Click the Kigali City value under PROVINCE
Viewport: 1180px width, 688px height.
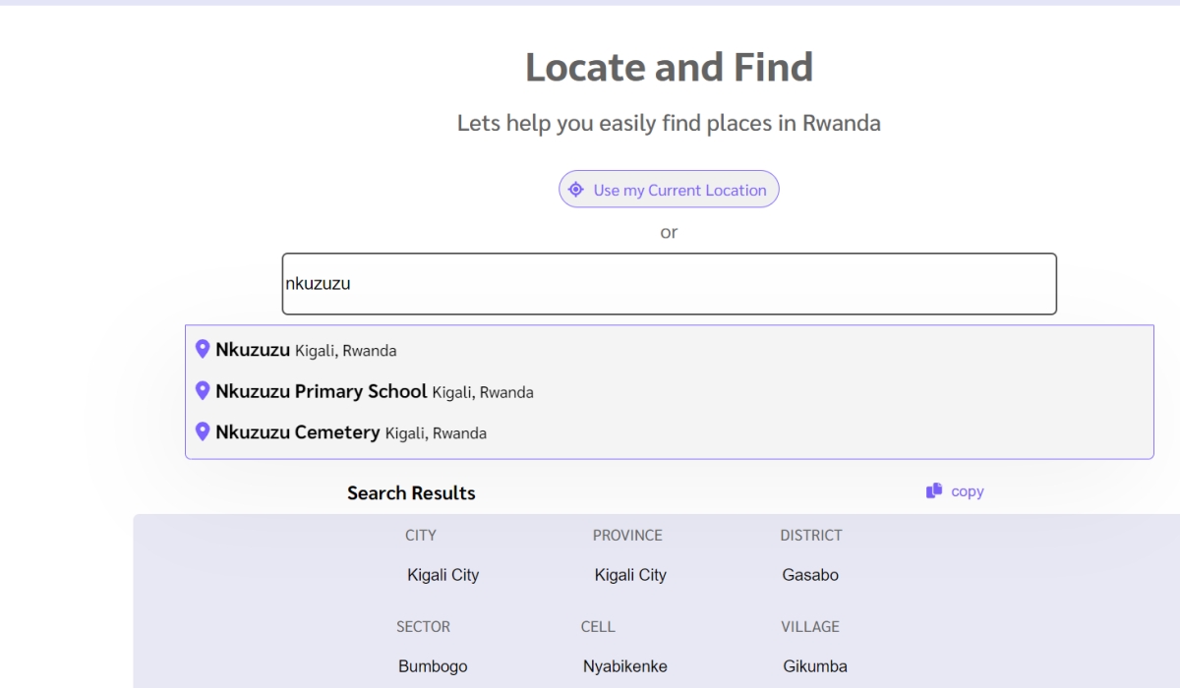(630, 575)
